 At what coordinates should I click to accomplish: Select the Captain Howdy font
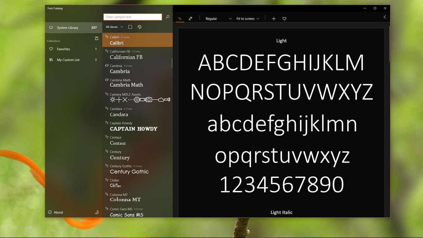[x=137, y=126]
